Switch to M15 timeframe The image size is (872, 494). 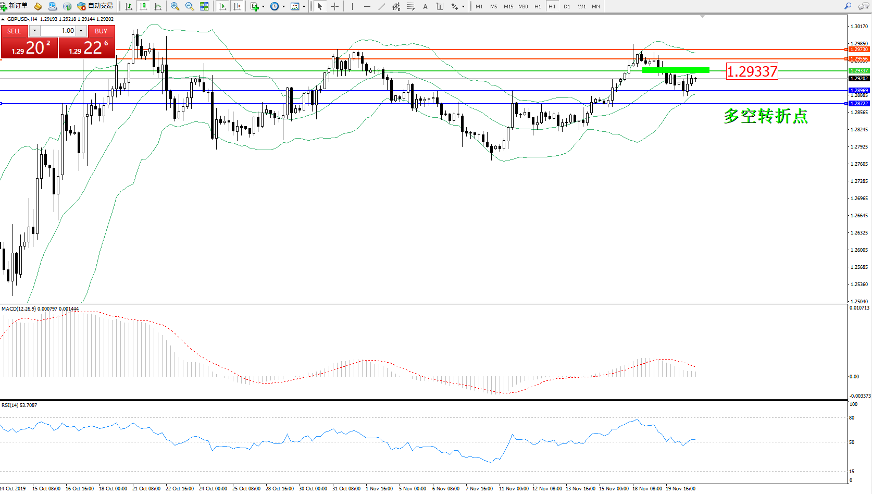click(x=508, y=6)
